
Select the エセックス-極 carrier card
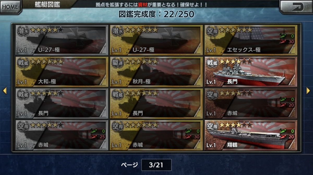pyautogui.click(x=251, y=40)
